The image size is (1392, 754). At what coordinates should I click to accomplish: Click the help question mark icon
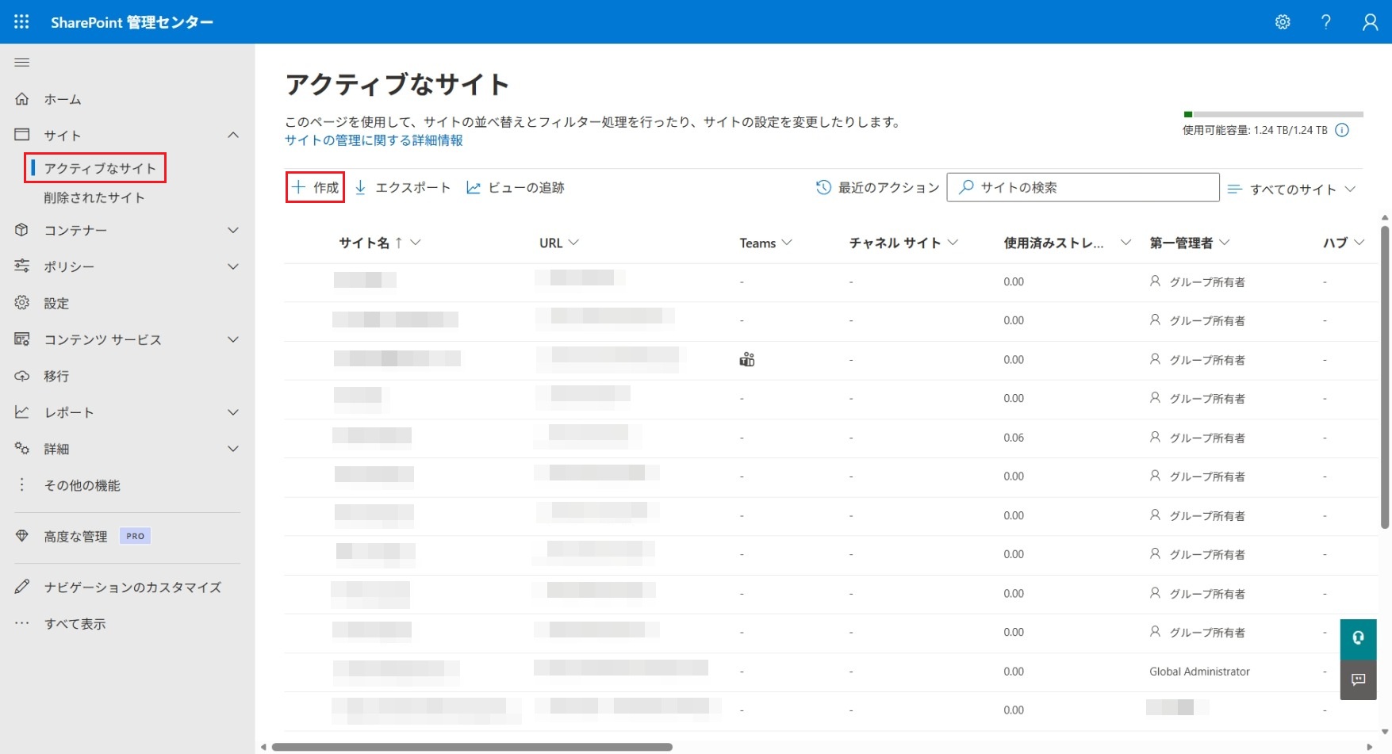(1325, 22)
